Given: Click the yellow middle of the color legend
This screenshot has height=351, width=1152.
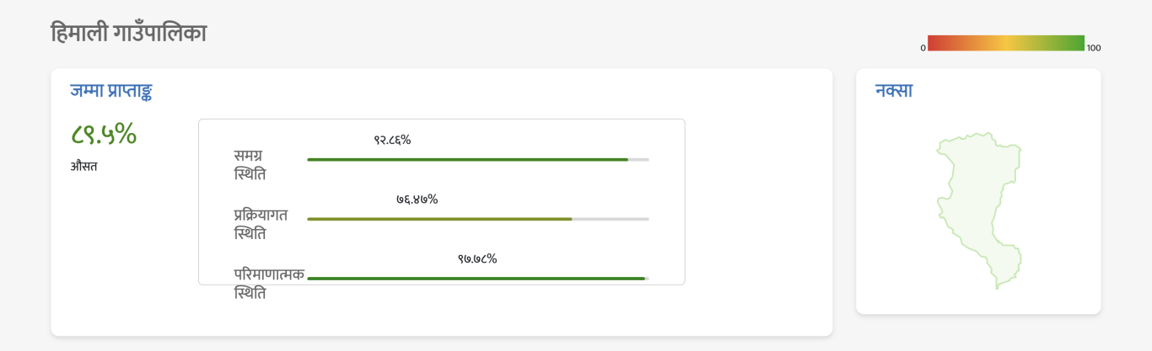Looking at the screenshot, I should (x=1006, y=43).
